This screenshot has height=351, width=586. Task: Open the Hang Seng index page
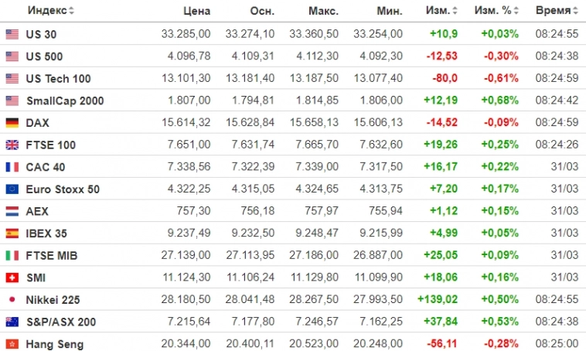click(x=55, y=344)
